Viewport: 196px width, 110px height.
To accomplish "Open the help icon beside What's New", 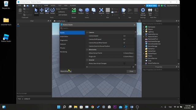I will tap(159, 5).
